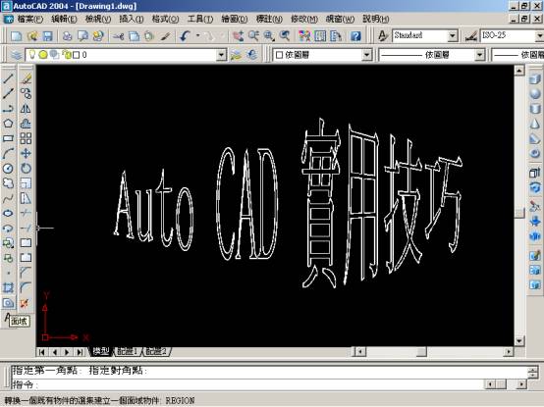Image resolution: width=544 pixels, height=407 pixels.
Task: Create a new drawing file
Action: pyautogui.click(x=17, y=36)
